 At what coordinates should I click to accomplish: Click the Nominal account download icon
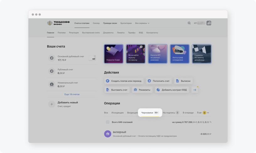(x=51, y=84)
